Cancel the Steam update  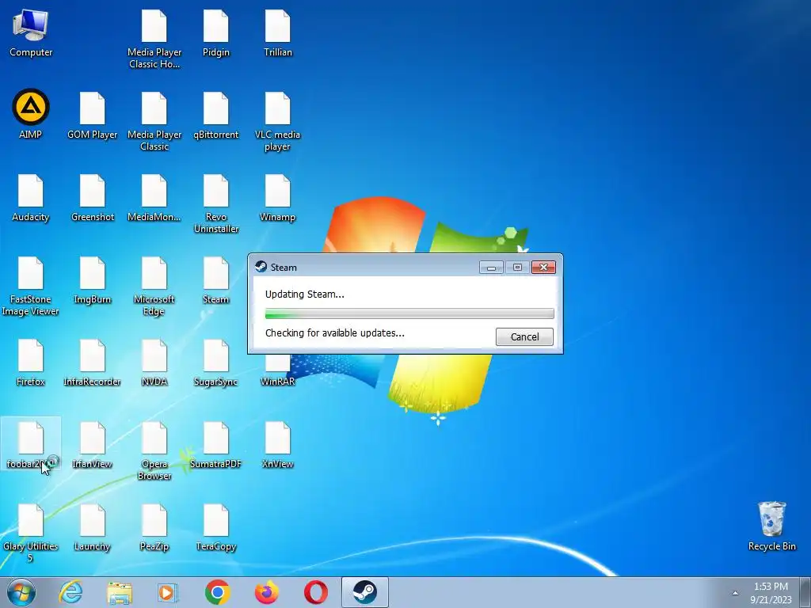point(524,336)
